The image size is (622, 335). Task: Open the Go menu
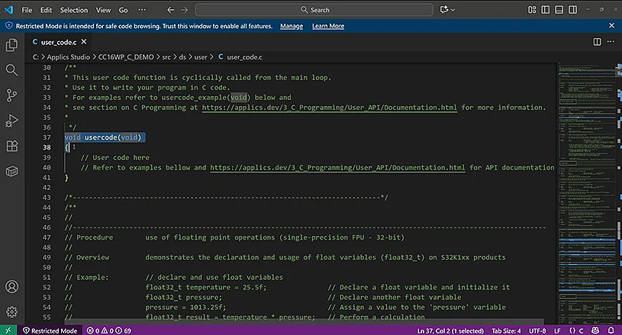point(124,10)
